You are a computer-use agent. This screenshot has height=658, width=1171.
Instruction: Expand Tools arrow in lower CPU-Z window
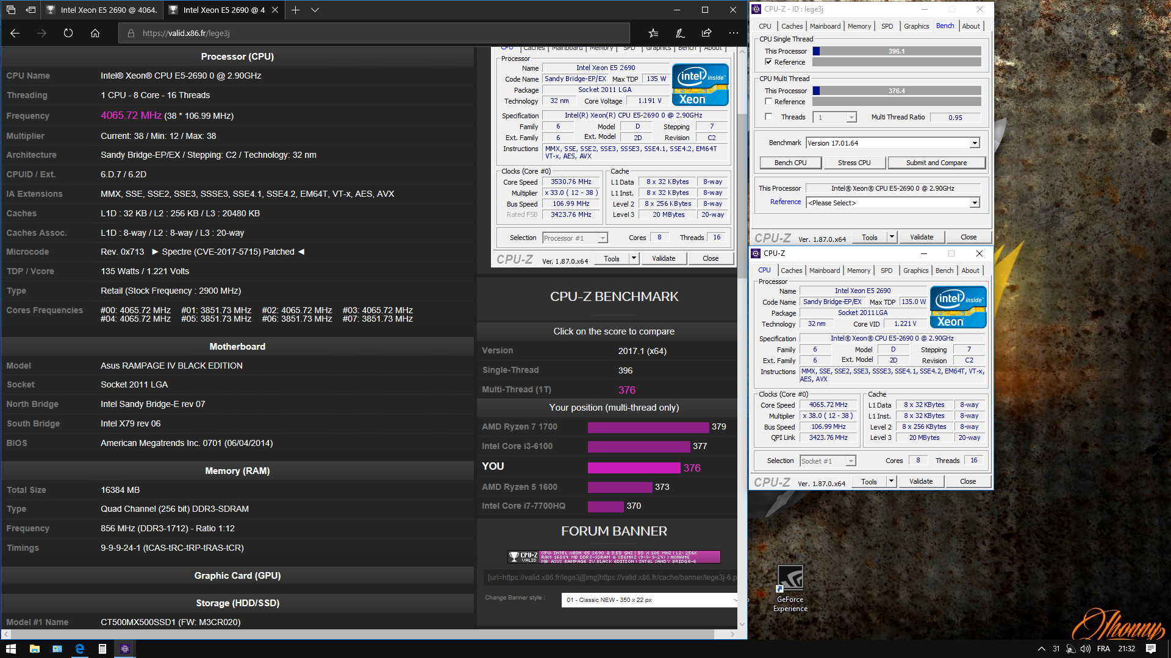(x=891, y=481)
